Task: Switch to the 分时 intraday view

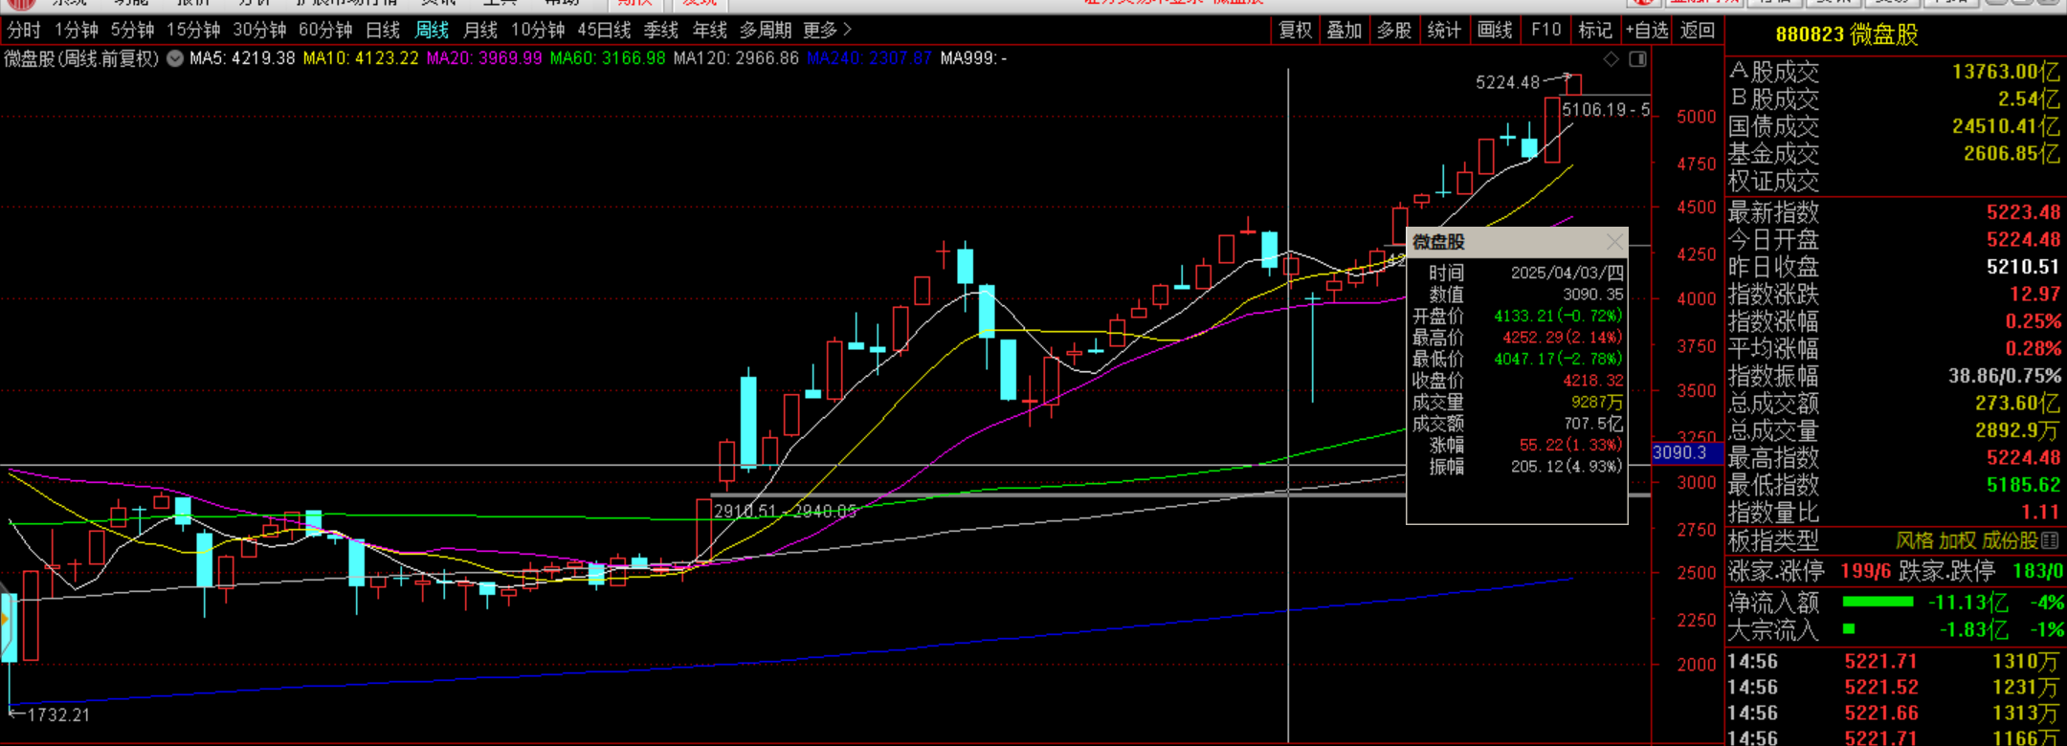Action: pyautogui.click(x=24, y=31)
